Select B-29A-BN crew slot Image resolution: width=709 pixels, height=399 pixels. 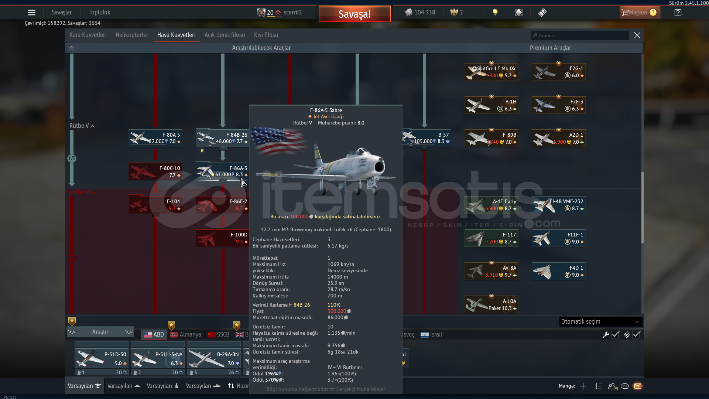214,359
